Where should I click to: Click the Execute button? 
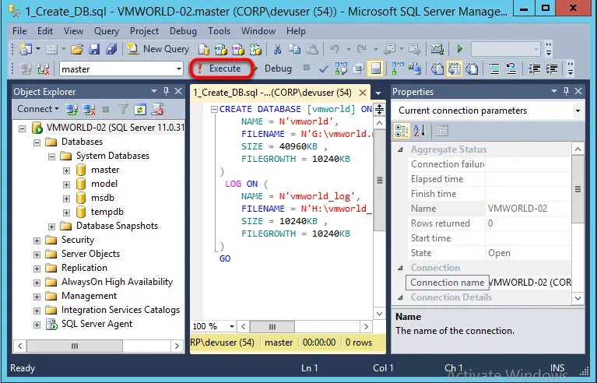[x=221, y=69]
